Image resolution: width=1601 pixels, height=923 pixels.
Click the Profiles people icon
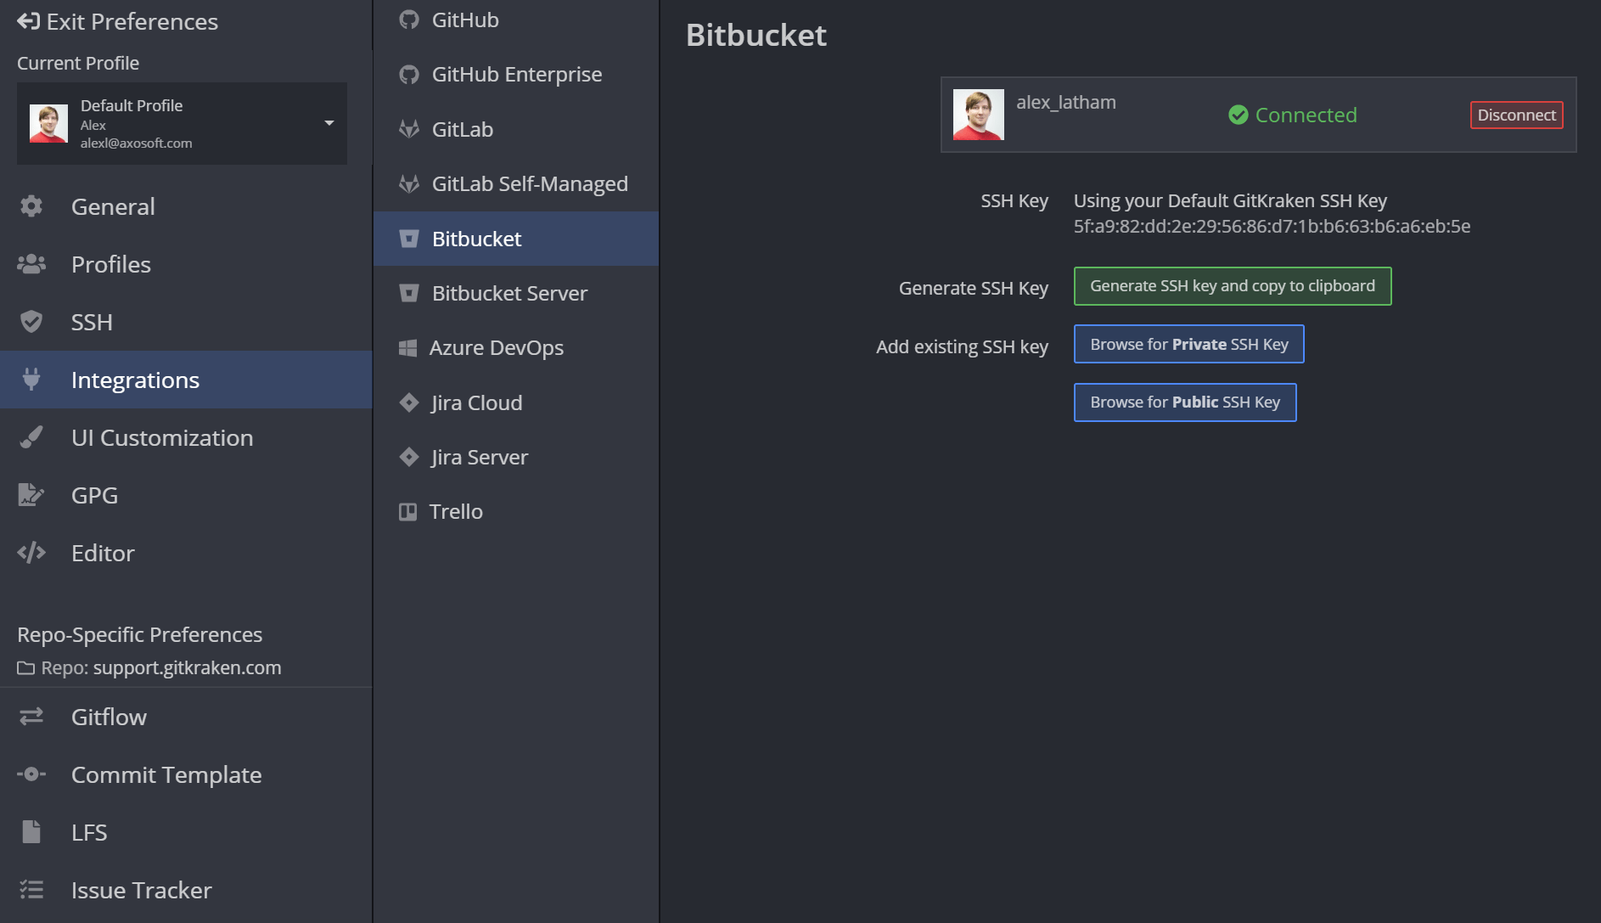point(31,264)
